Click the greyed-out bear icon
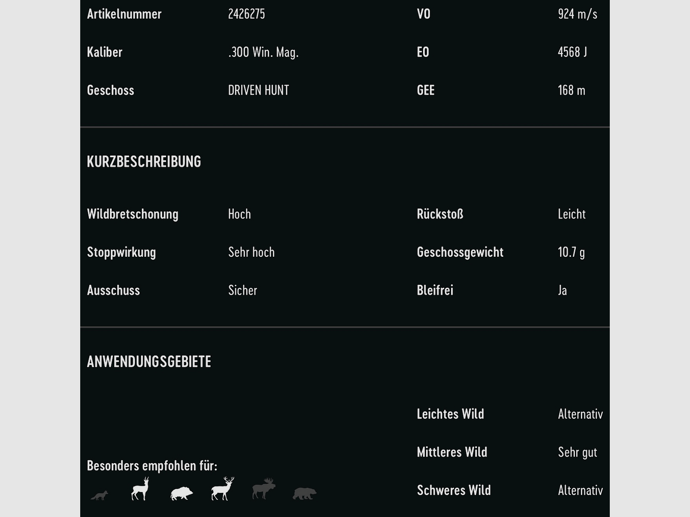 coord(304,493)
